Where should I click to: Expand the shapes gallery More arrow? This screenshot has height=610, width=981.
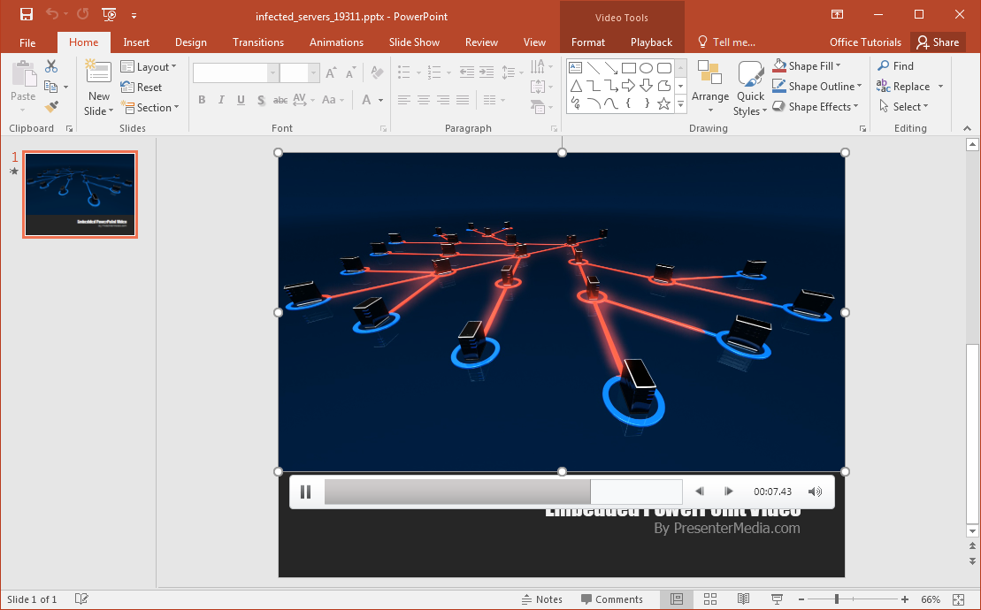[x=681, y=104]
